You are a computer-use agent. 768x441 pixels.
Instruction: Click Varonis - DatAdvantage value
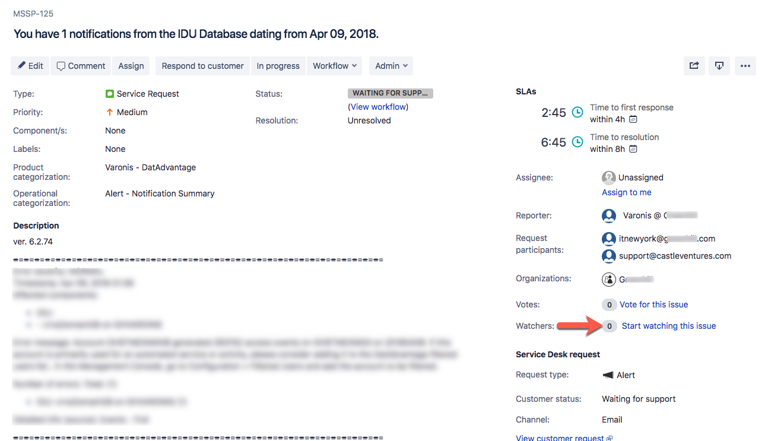(150, 167)
